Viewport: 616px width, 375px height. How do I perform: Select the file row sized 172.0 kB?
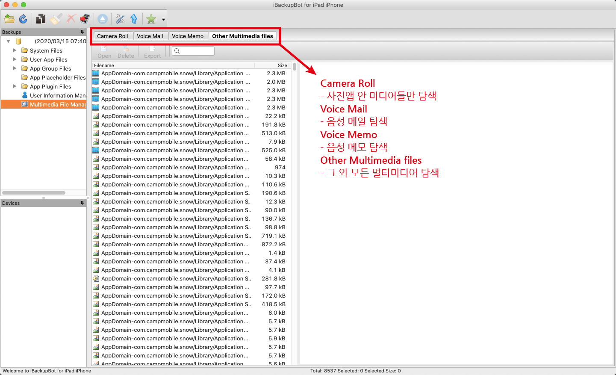click(191, 295)
